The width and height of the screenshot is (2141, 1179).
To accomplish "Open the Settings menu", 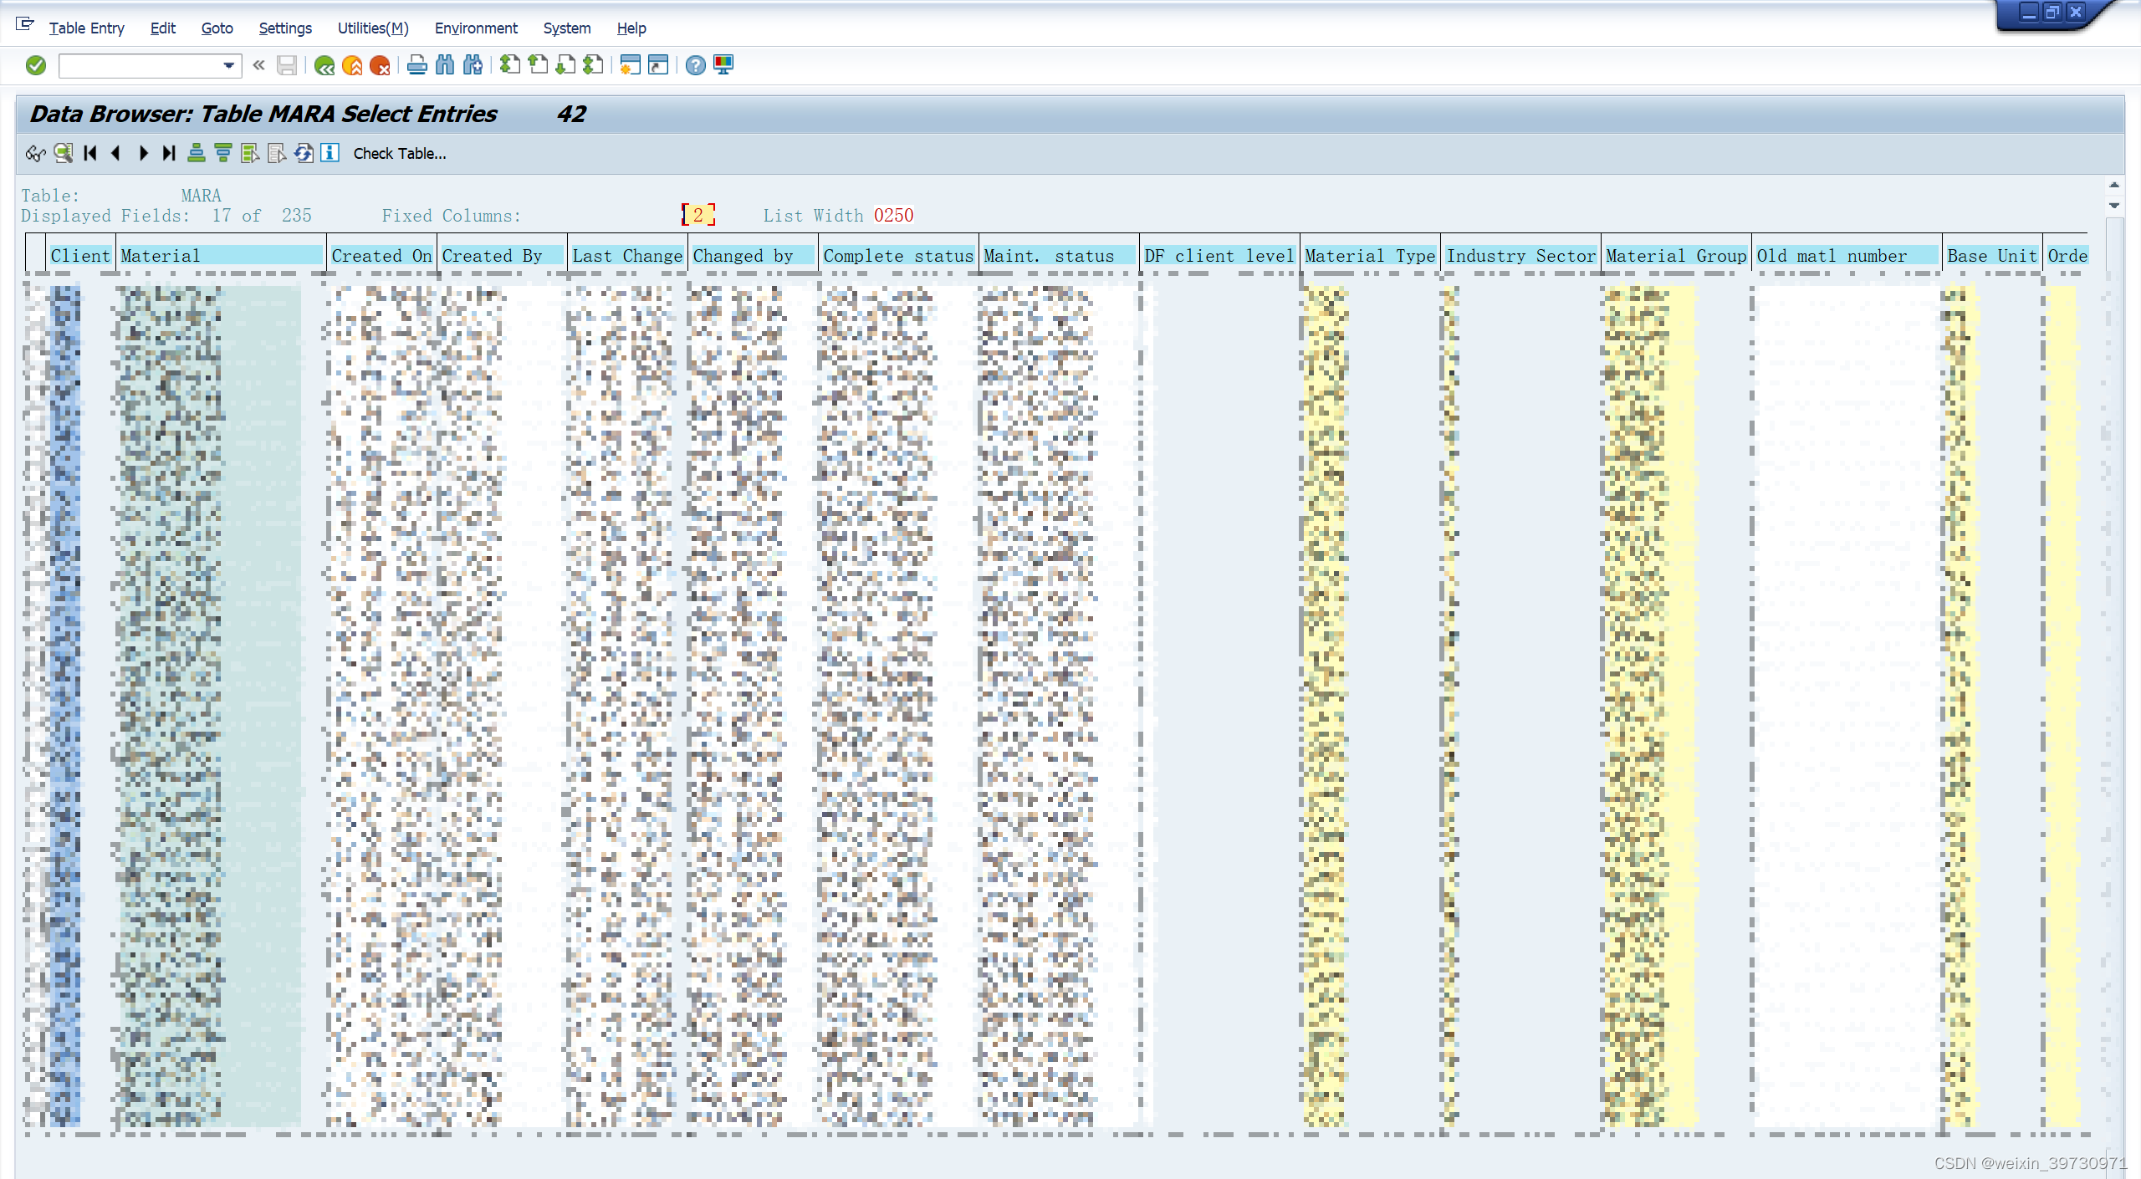I will [285, 28].
